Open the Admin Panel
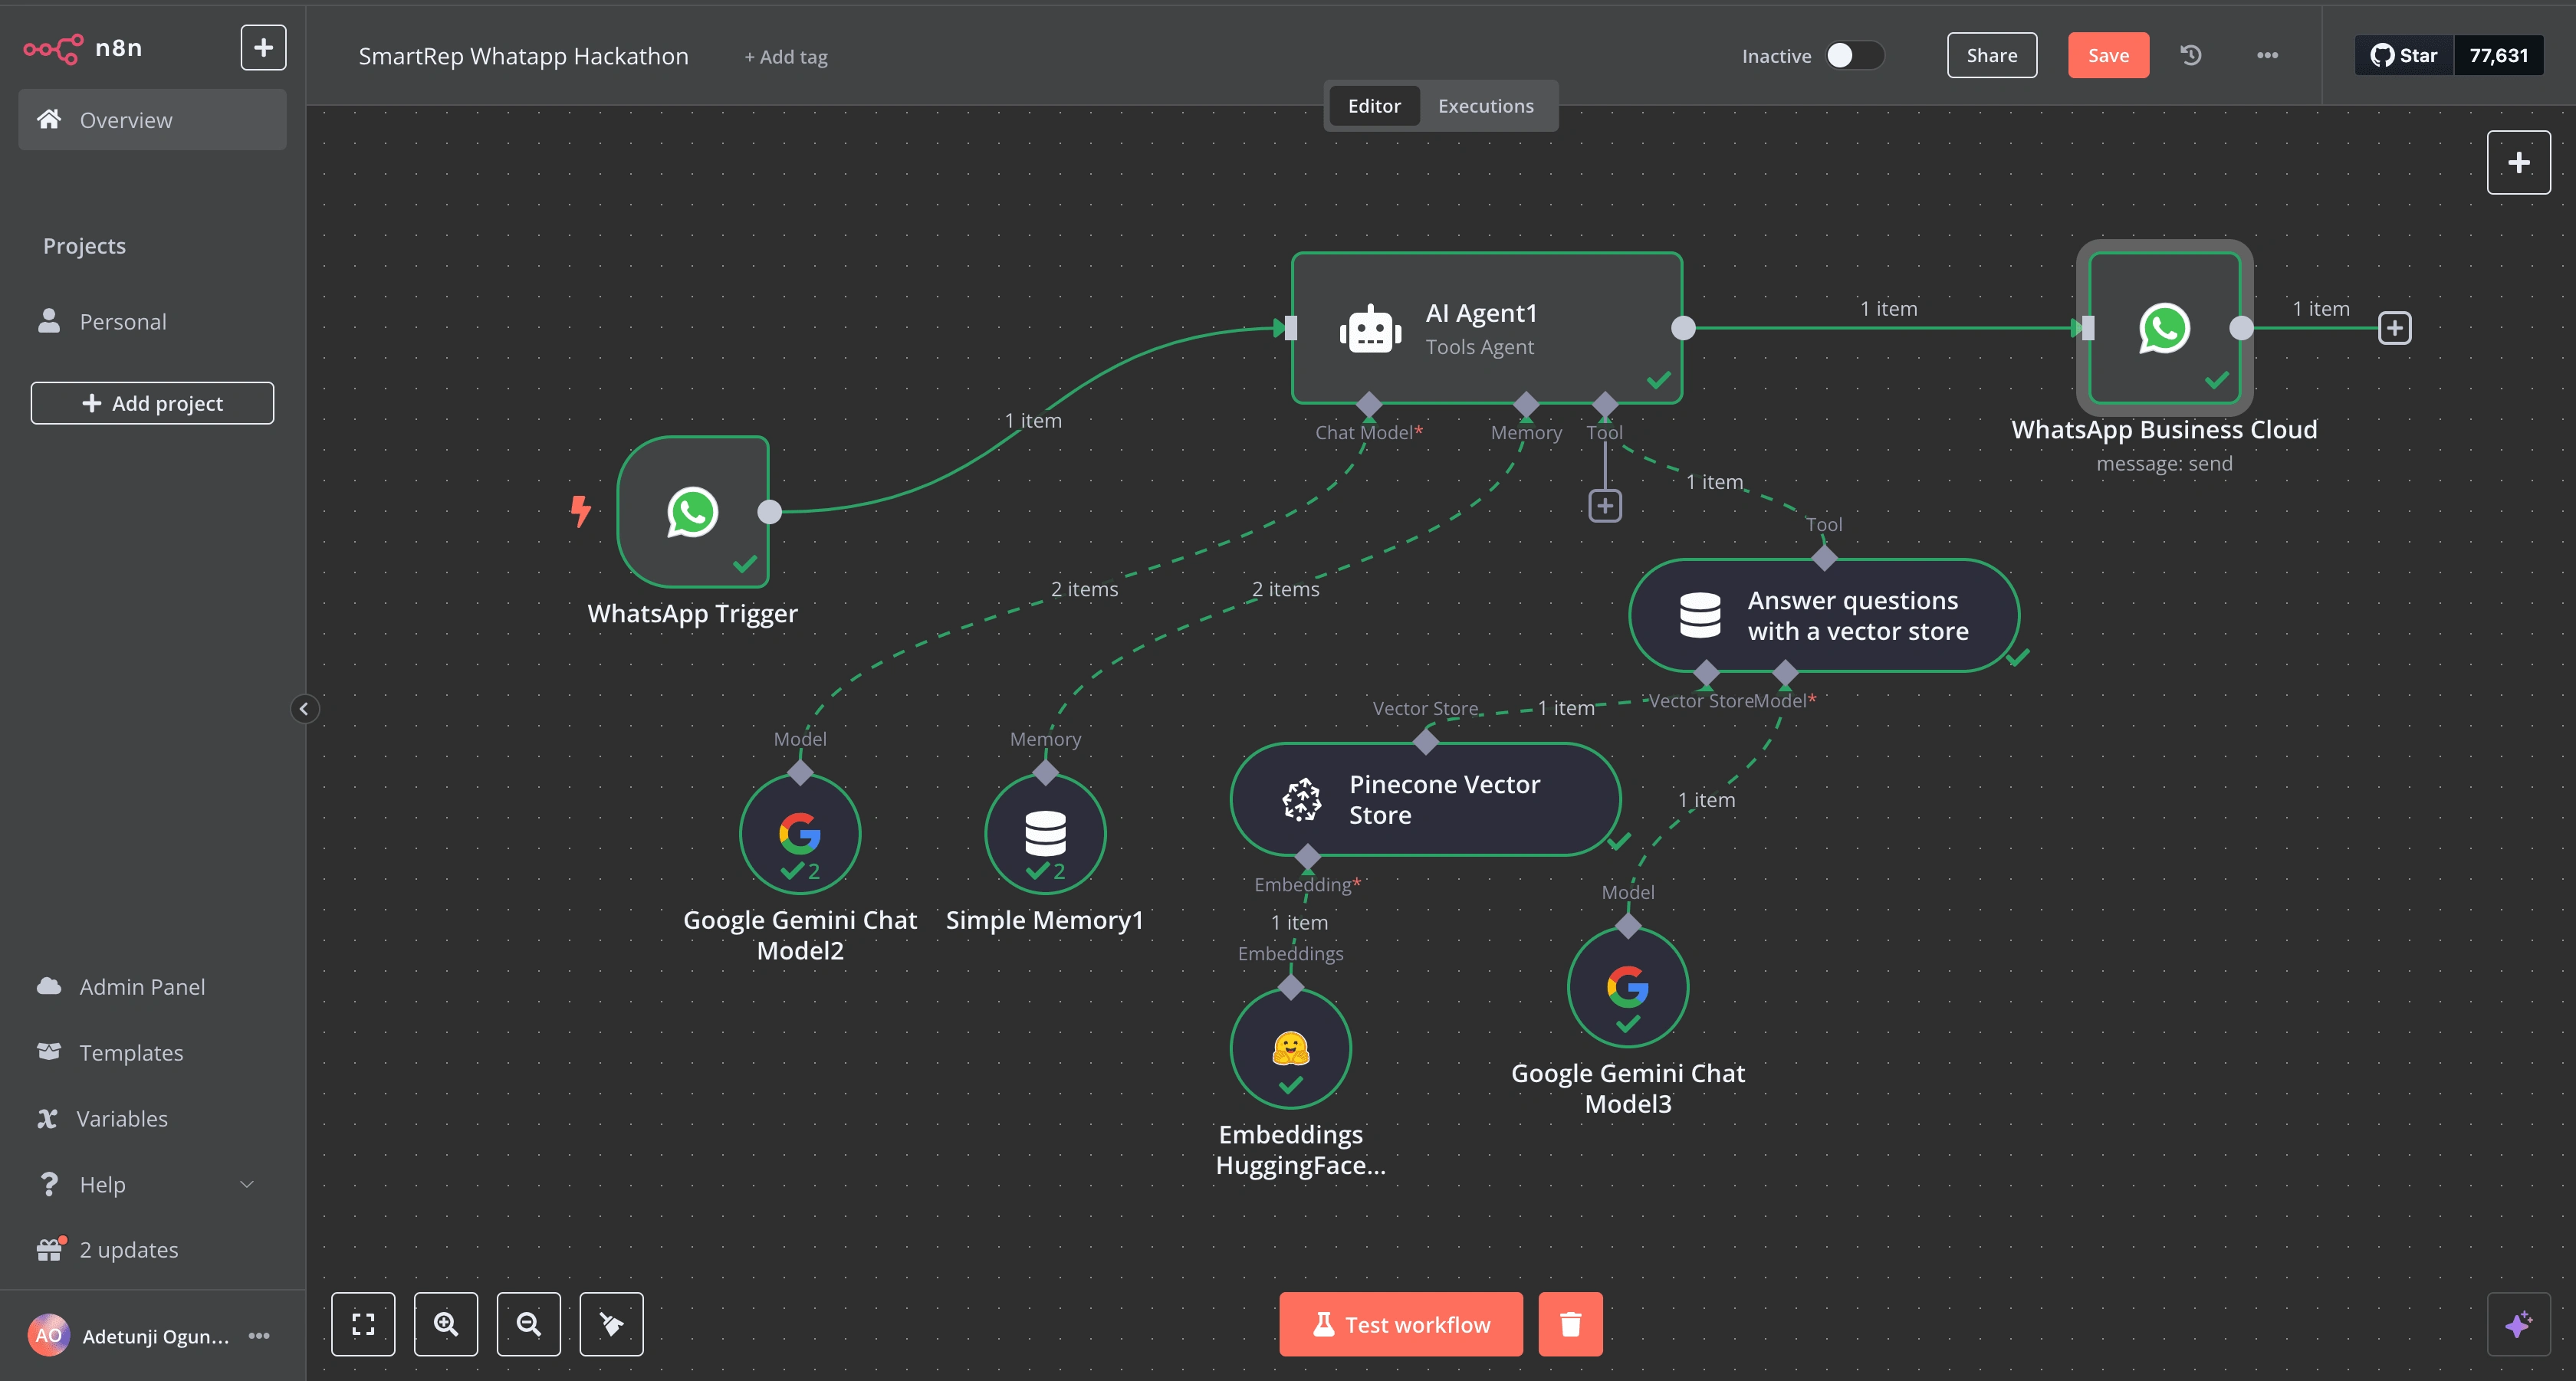The height and width of the screenshot is (1381, 2576). point(152,986)
